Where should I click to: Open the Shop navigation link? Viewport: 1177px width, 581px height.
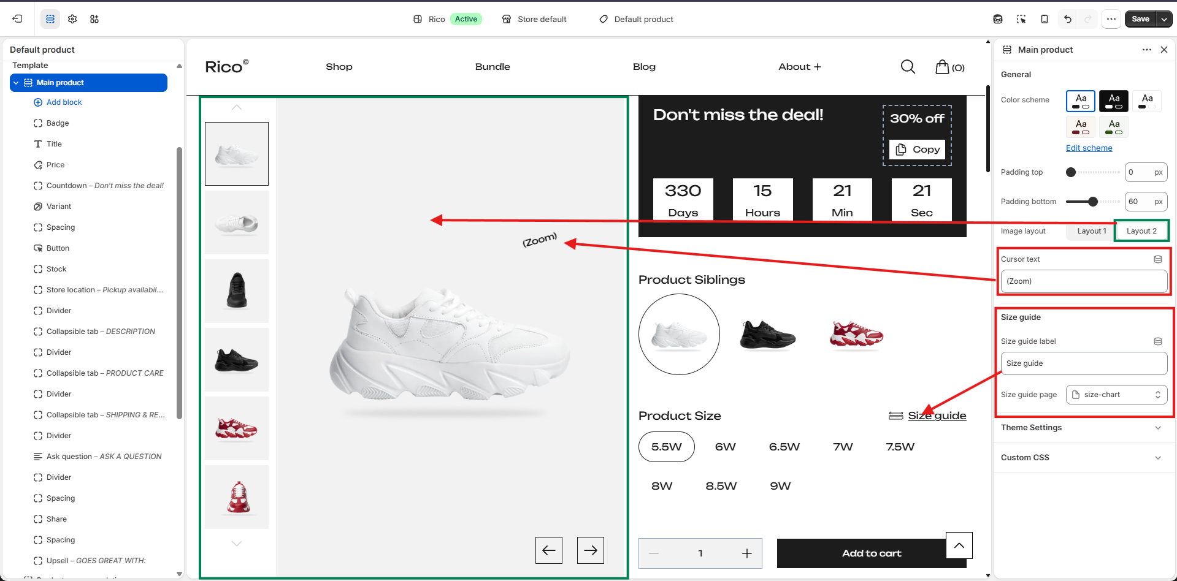click(339, 67)
